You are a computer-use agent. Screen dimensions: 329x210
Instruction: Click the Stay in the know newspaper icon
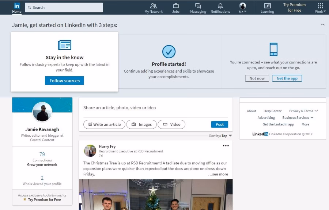64,45
